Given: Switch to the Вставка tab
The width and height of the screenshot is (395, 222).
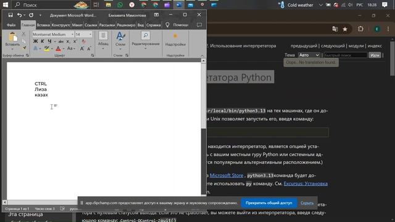Looking at the screenshot, I should pos(43,25).
